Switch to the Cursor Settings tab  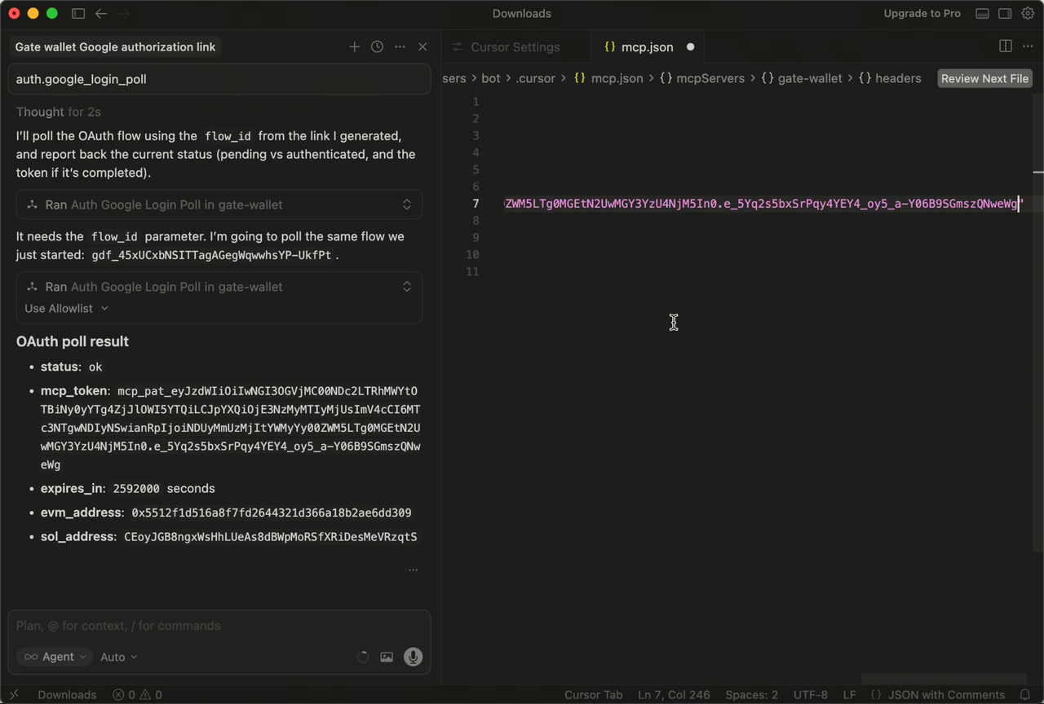click(x=515, y=47)
